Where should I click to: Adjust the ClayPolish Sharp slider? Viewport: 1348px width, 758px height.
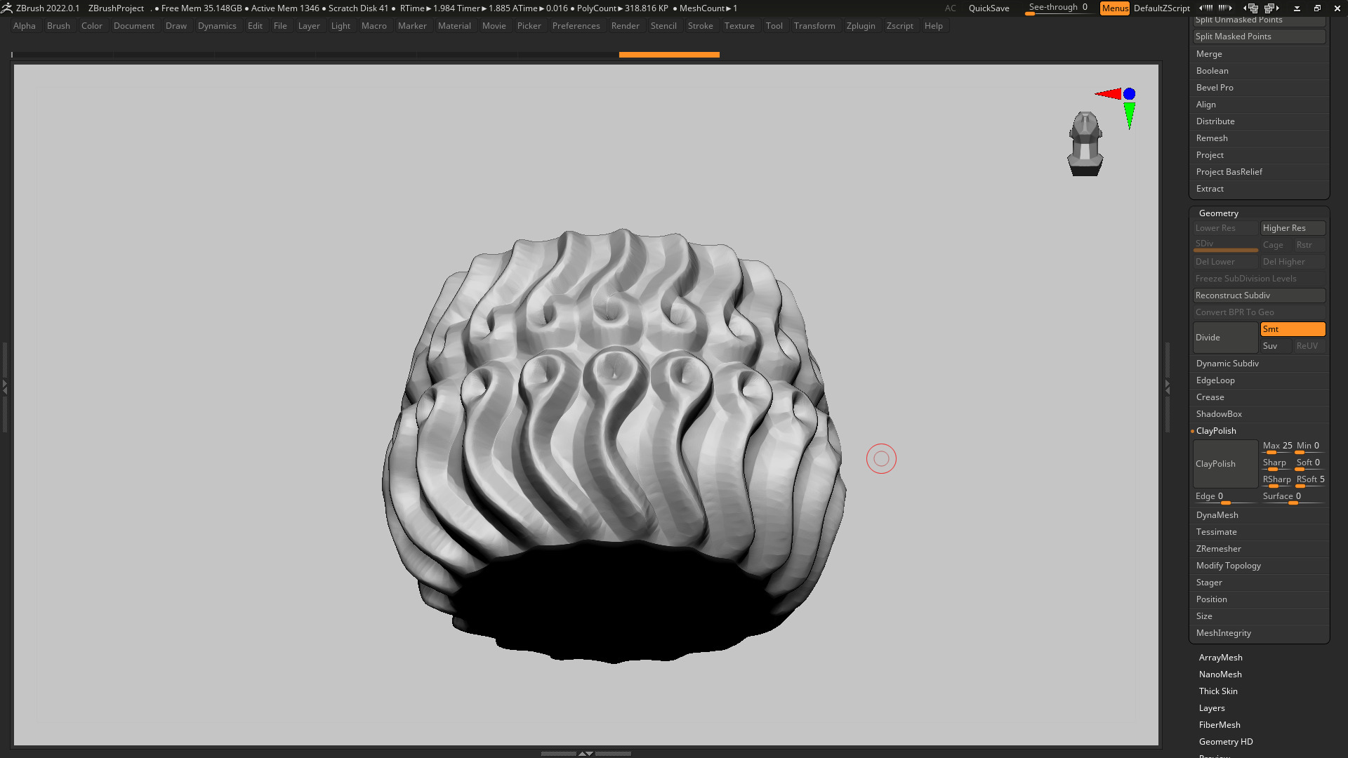[1276, 463]
